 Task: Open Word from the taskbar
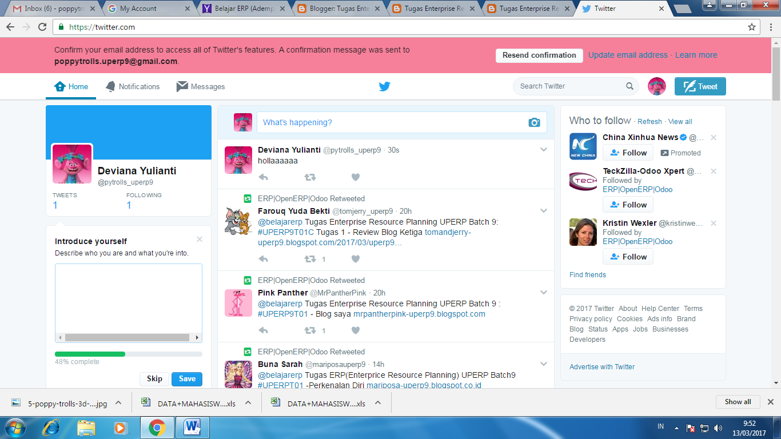coord(193,427)
